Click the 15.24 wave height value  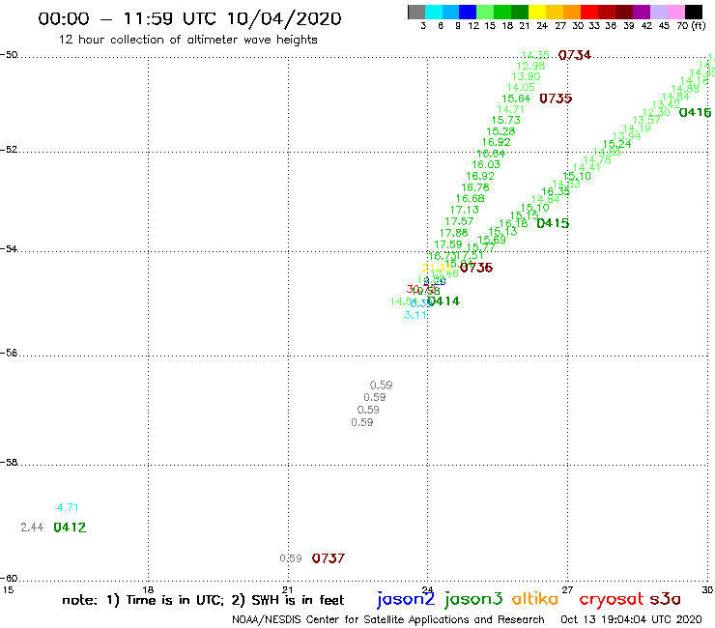coord(617,144)
